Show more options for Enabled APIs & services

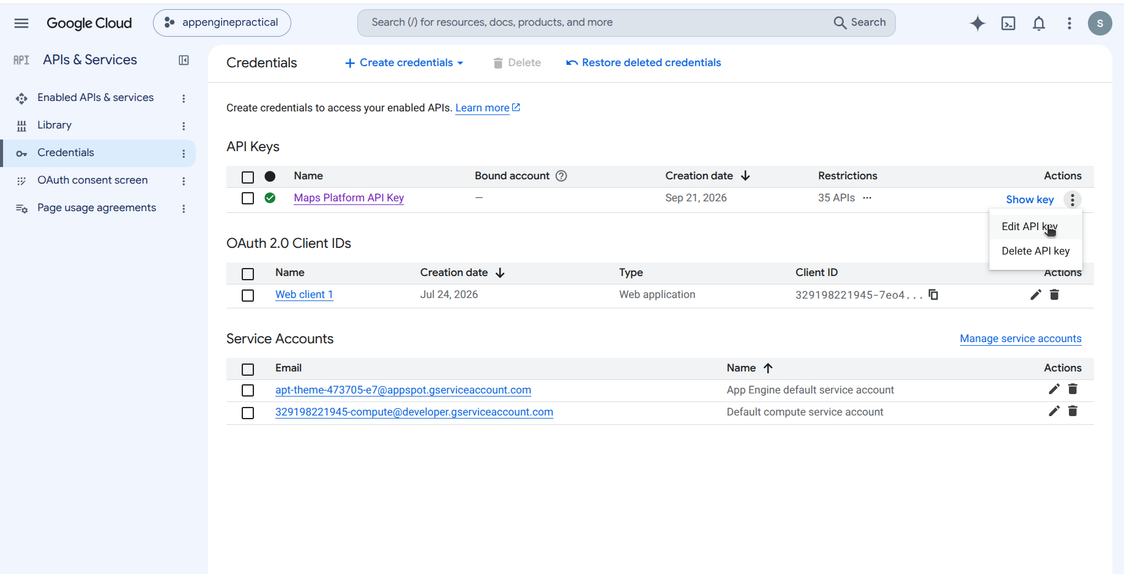tap(184, 99)
